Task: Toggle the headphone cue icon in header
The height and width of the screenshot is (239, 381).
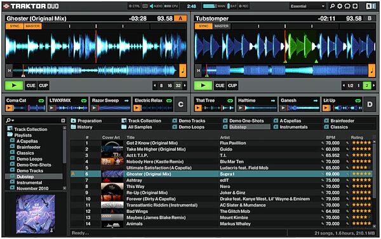Action: pos(347,6)
